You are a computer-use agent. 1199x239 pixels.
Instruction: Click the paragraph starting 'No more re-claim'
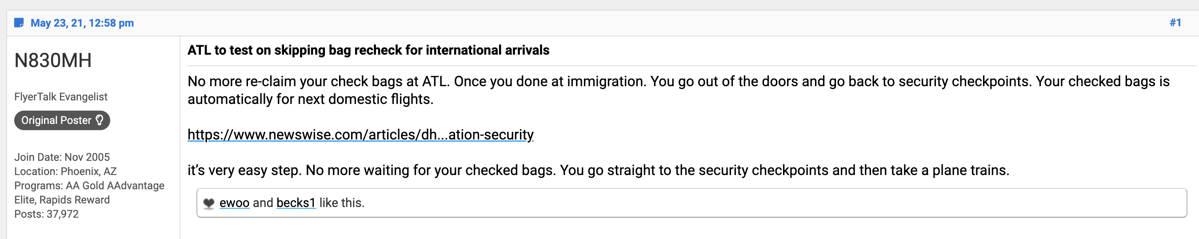(678, 90)
